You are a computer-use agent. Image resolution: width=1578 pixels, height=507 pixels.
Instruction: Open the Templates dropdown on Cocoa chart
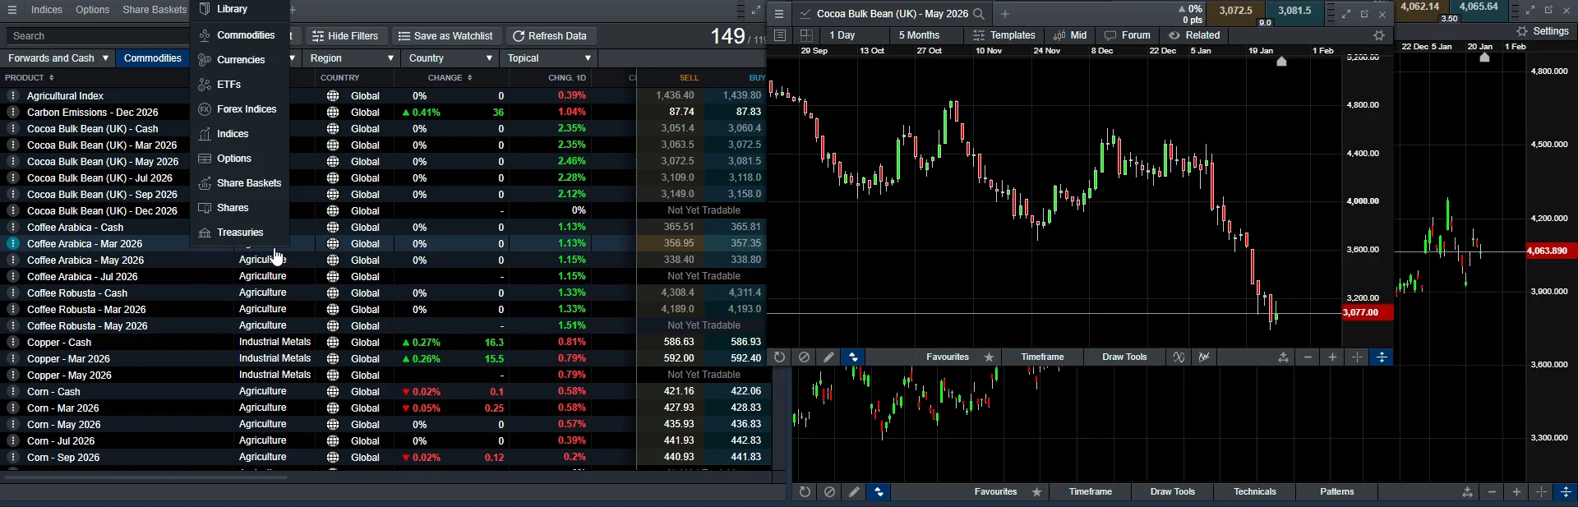click(1004, 35)
